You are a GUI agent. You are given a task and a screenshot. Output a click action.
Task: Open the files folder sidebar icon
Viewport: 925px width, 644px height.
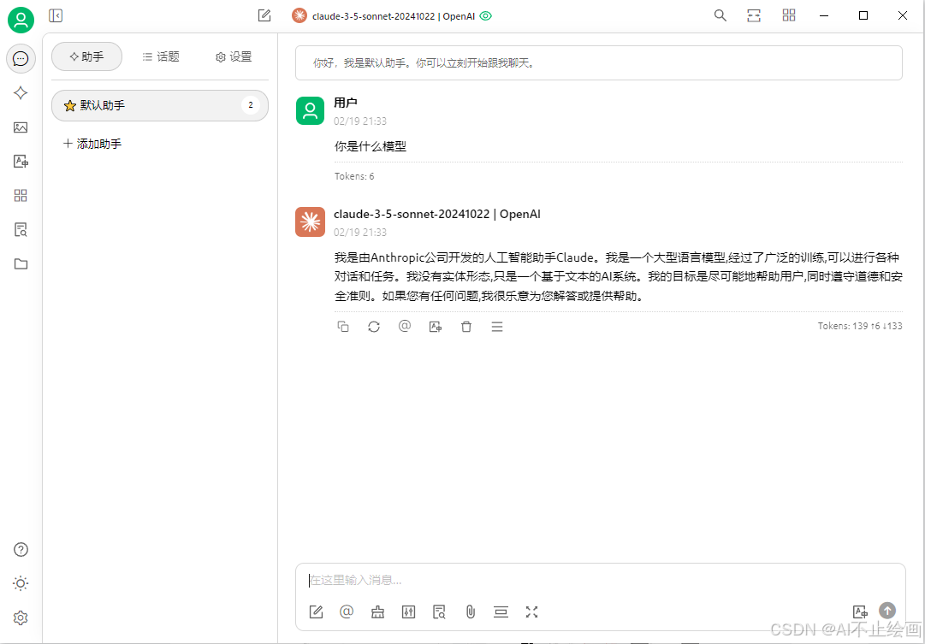21,263
